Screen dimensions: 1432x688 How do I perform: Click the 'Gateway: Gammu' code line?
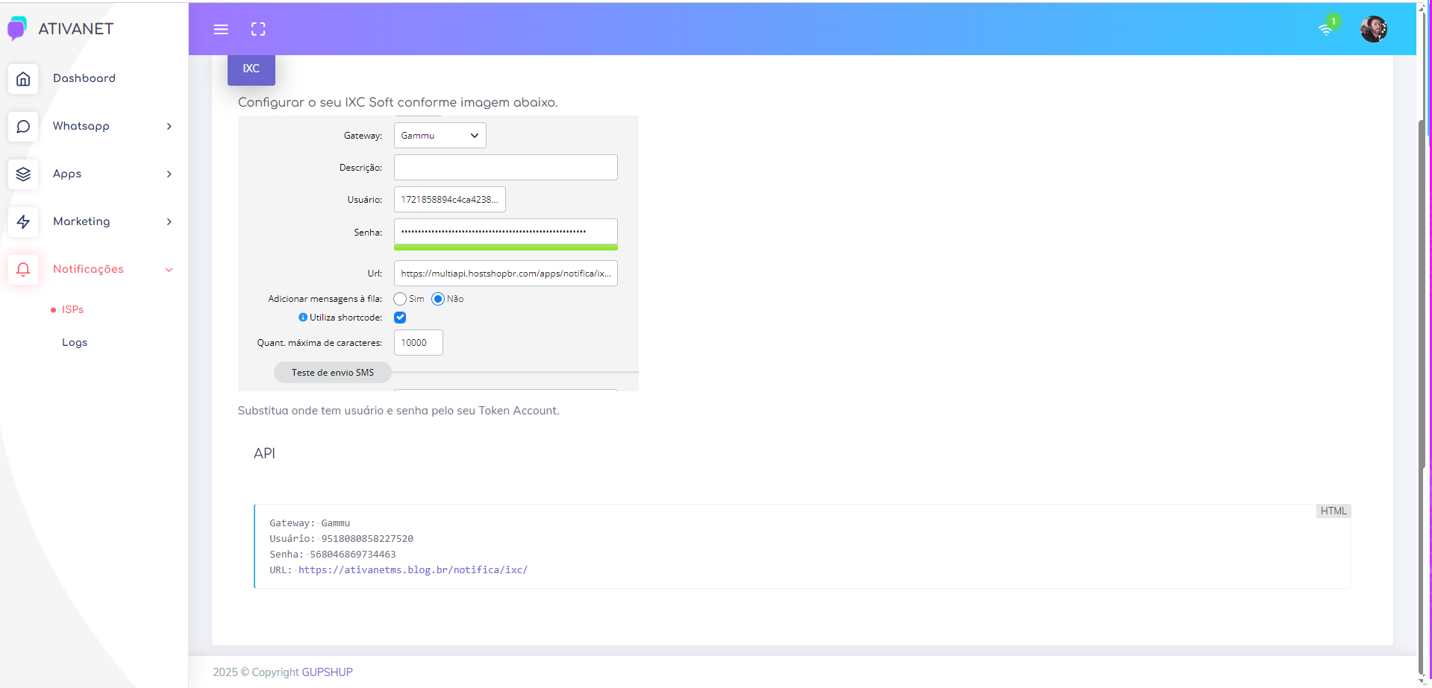(310, 523)
